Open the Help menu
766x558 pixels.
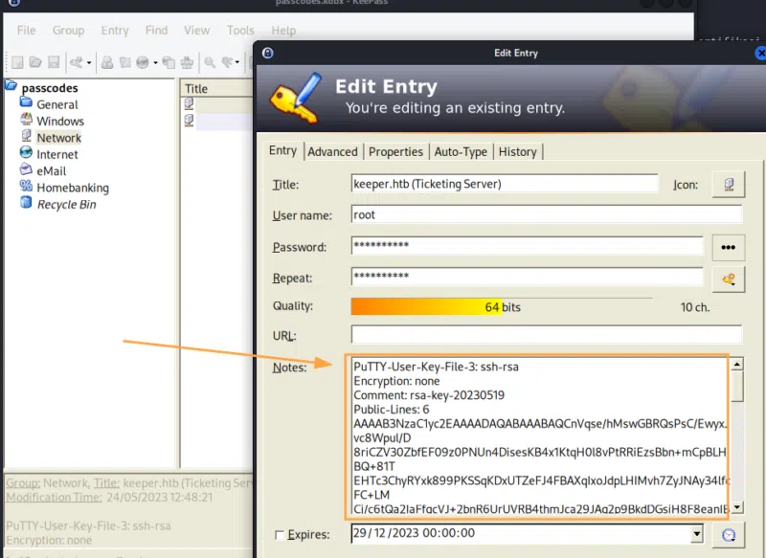[x=283, y=31]
